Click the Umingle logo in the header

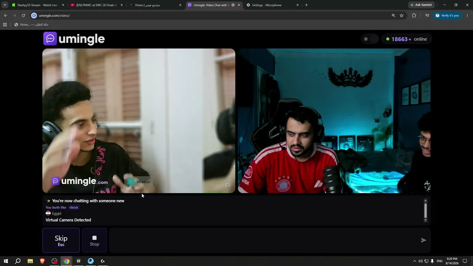[x=74, y=39]
